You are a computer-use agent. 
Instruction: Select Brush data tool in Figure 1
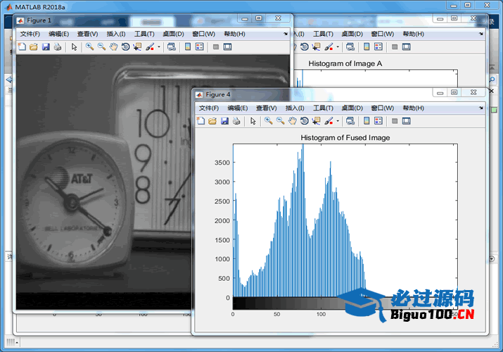pyautogui.click(x=150, y=47)
